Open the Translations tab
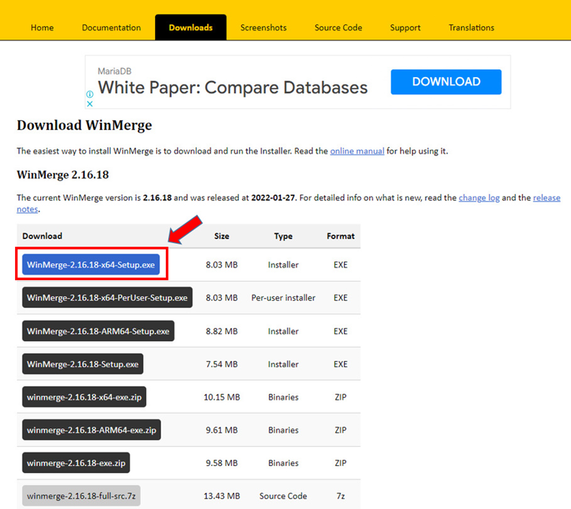571x509 pixels. pyautogui.click(x=471, y=28)
